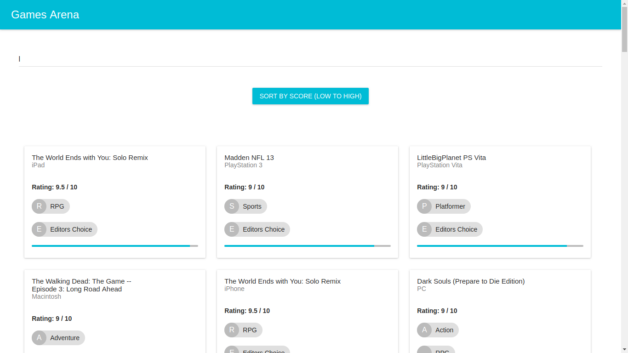Open the LittleBigPlanet PS Vita title
Screen dimensions: 628x353
tap(451, 158)
